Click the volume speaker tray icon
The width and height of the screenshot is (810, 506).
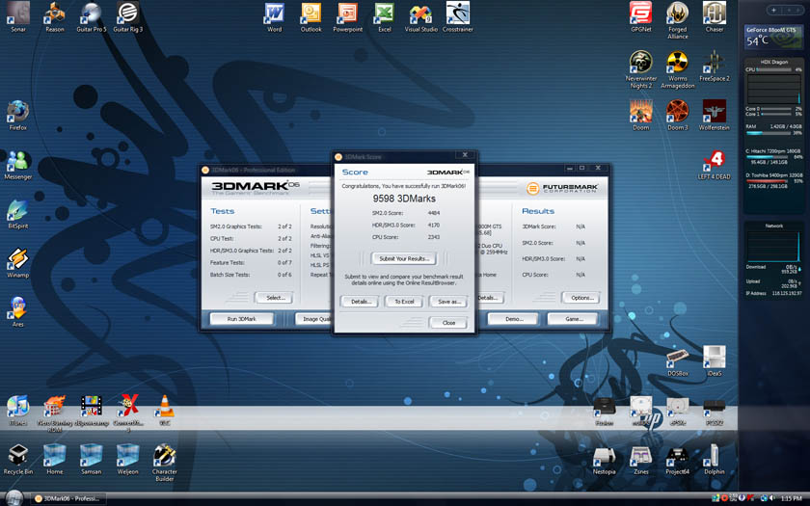tap(771, 498)
